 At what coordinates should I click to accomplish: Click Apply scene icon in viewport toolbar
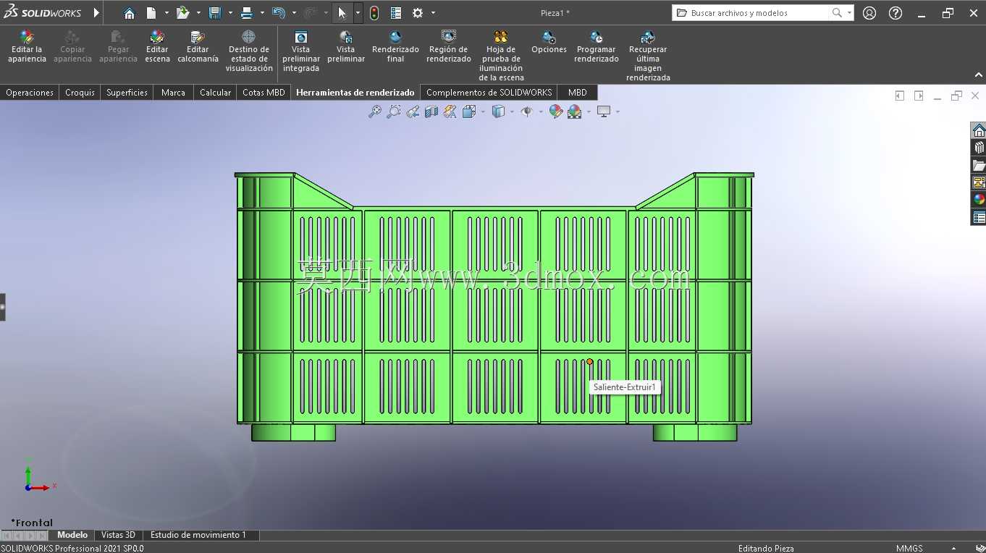tap(575, 111)
